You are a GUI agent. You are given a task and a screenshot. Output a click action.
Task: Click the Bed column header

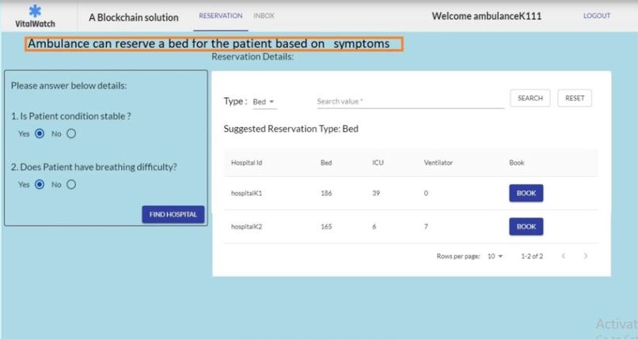[326, 163]
